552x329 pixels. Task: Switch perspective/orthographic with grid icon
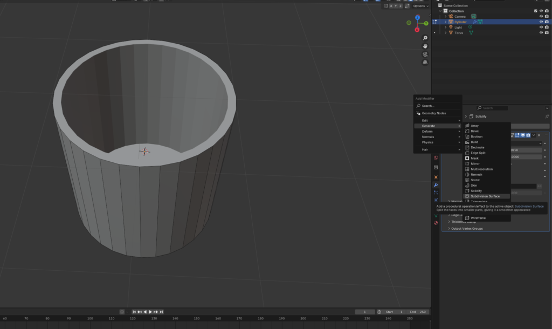click(x=425, y=63)
